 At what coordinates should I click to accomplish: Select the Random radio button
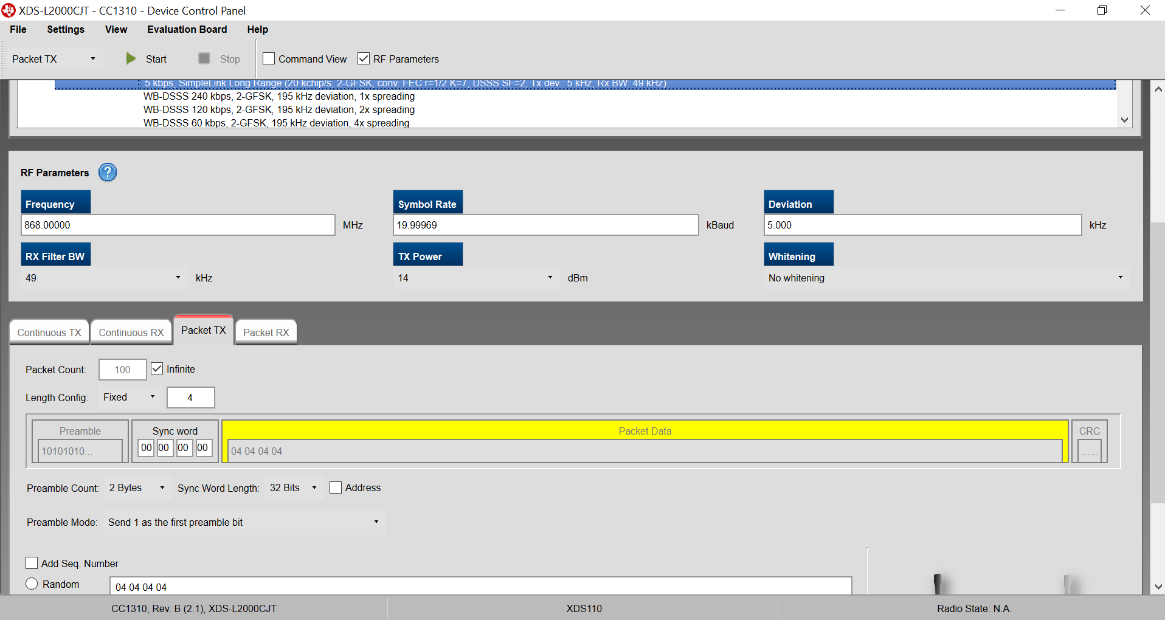tap(32, 584)
